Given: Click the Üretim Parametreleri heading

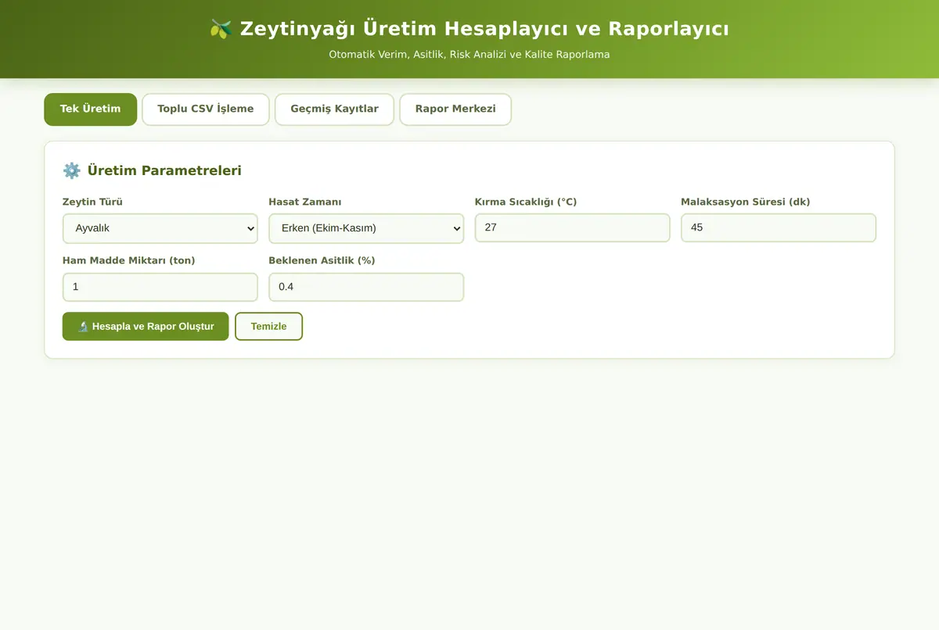Looking at the screenshot, I should pyautogui.click(x=164, y=170).
